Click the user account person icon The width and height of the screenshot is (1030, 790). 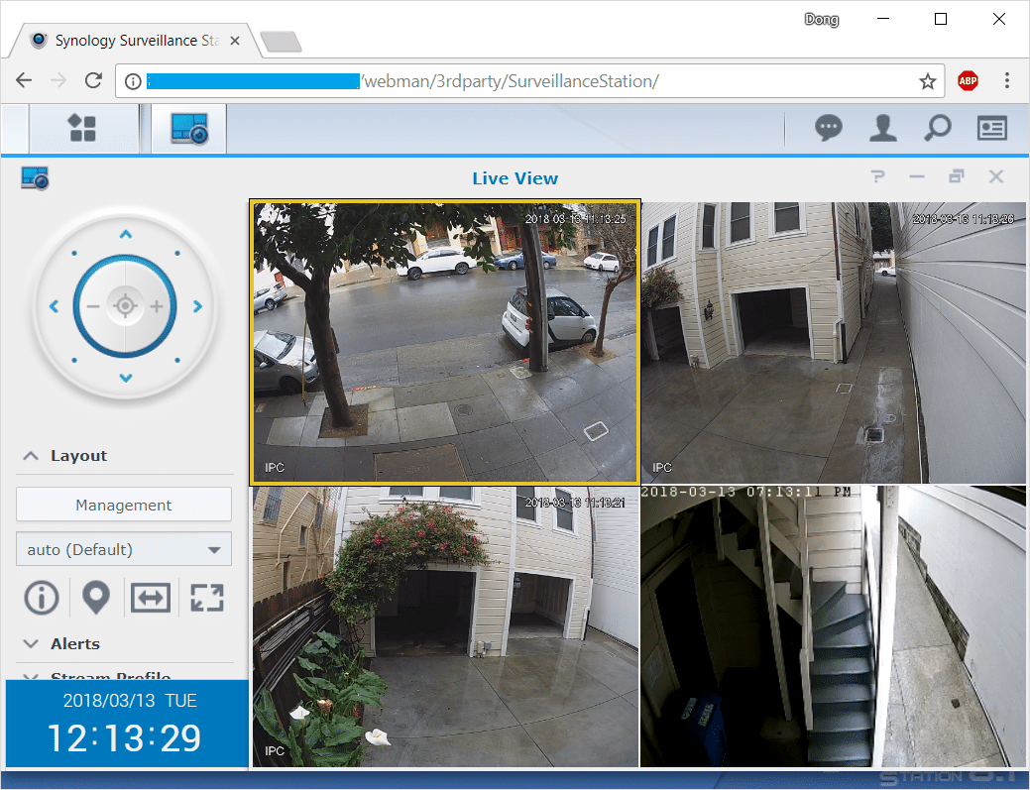[x=882, y=128]
